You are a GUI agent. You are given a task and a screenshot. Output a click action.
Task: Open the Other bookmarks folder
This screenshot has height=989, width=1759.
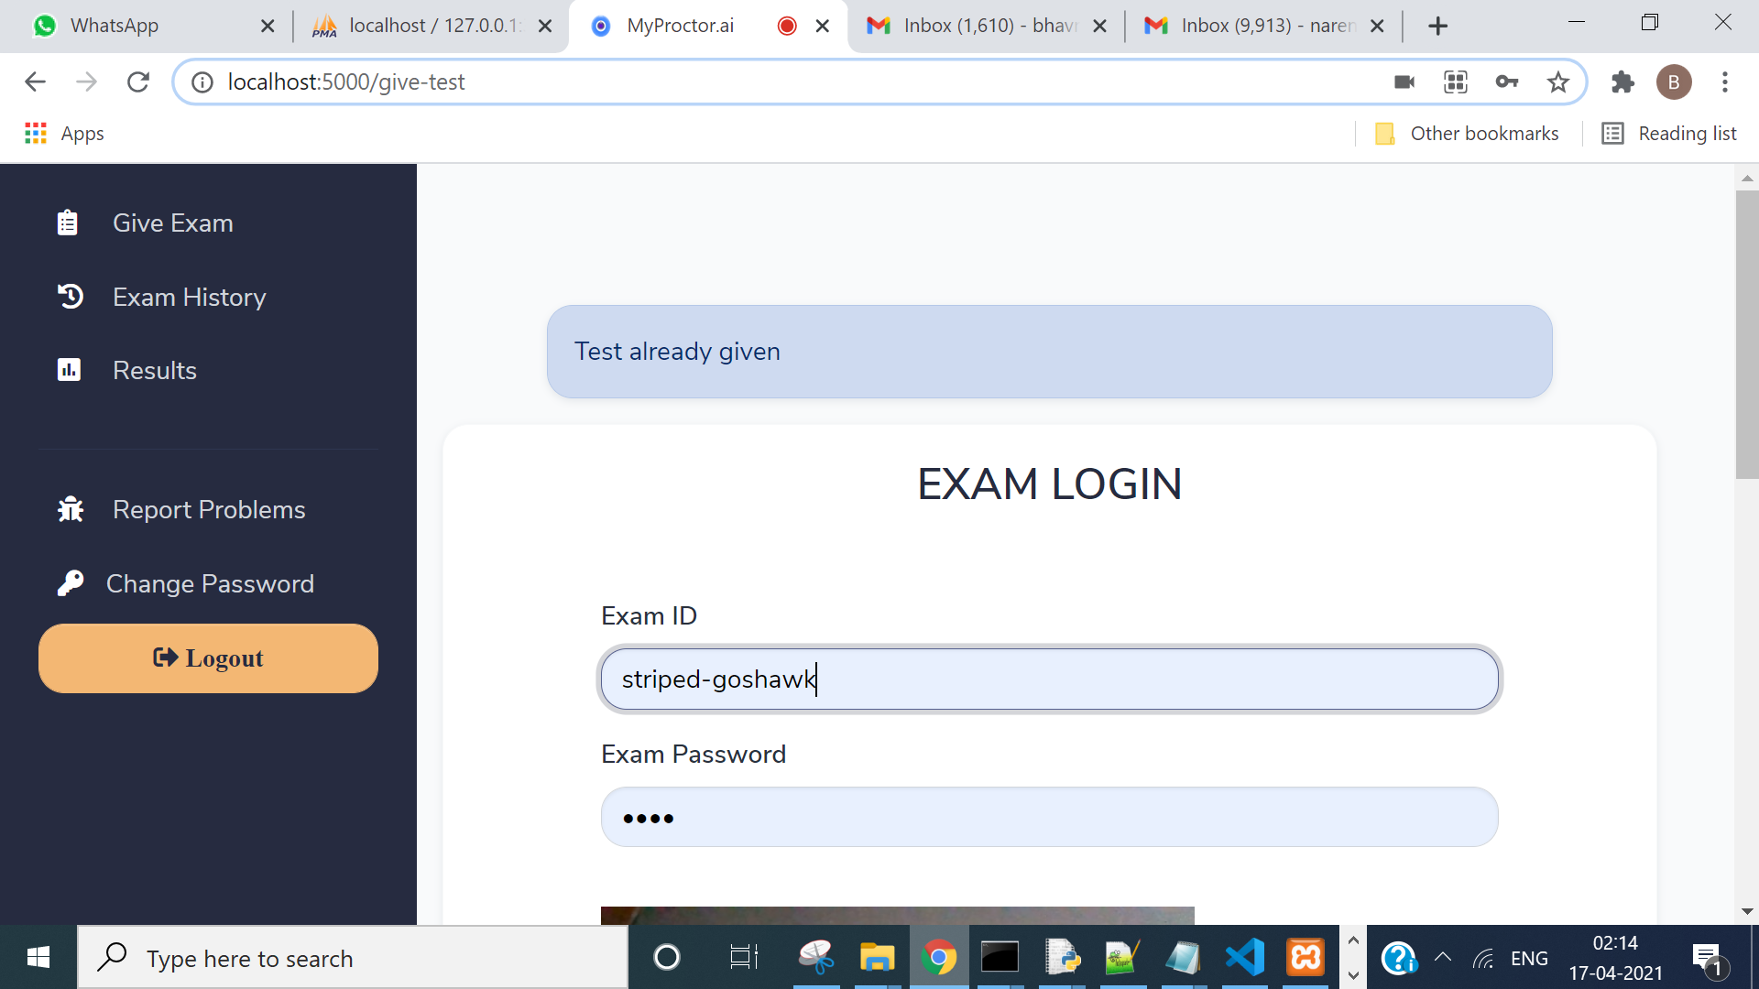tap(1468, 134)
